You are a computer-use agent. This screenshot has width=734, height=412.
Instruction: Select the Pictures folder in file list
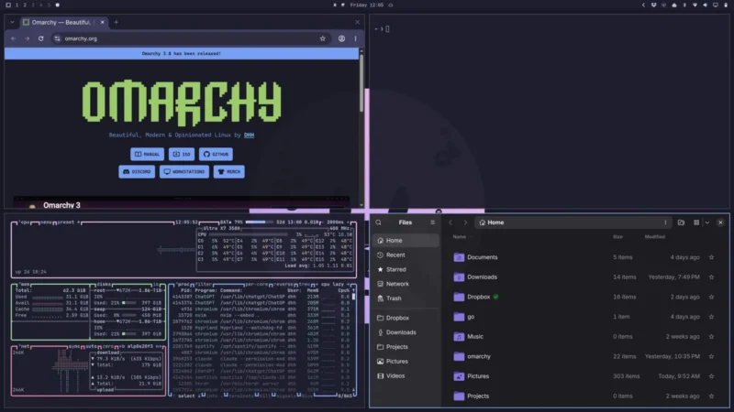point(584,376)
